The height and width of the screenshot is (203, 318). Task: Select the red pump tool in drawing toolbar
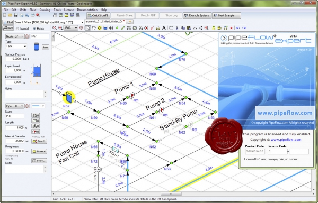[146, 28]
